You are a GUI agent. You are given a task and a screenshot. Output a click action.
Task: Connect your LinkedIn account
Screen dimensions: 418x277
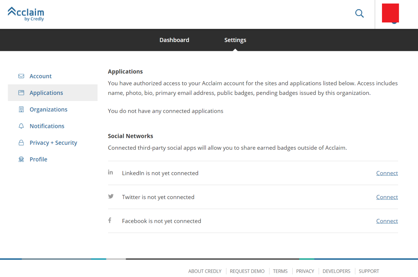click(x=387, y=173)
